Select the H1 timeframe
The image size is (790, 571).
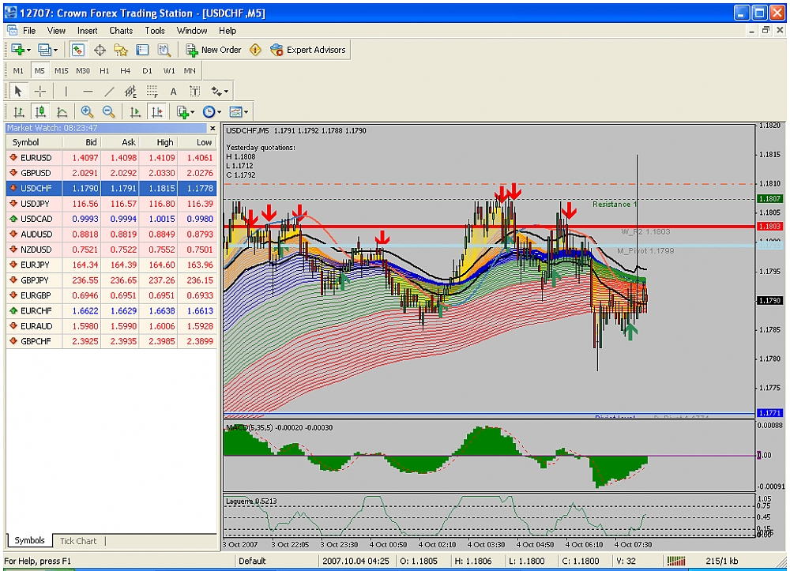click(105, 70)
